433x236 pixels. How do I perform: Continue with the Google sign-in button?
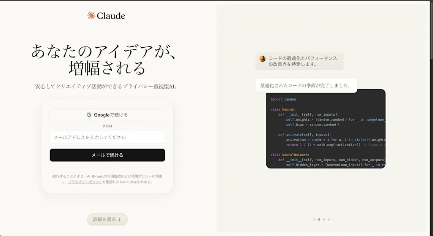(x=107, y=115)
